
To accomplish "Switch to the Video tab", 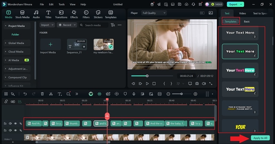I will point(242,13).
